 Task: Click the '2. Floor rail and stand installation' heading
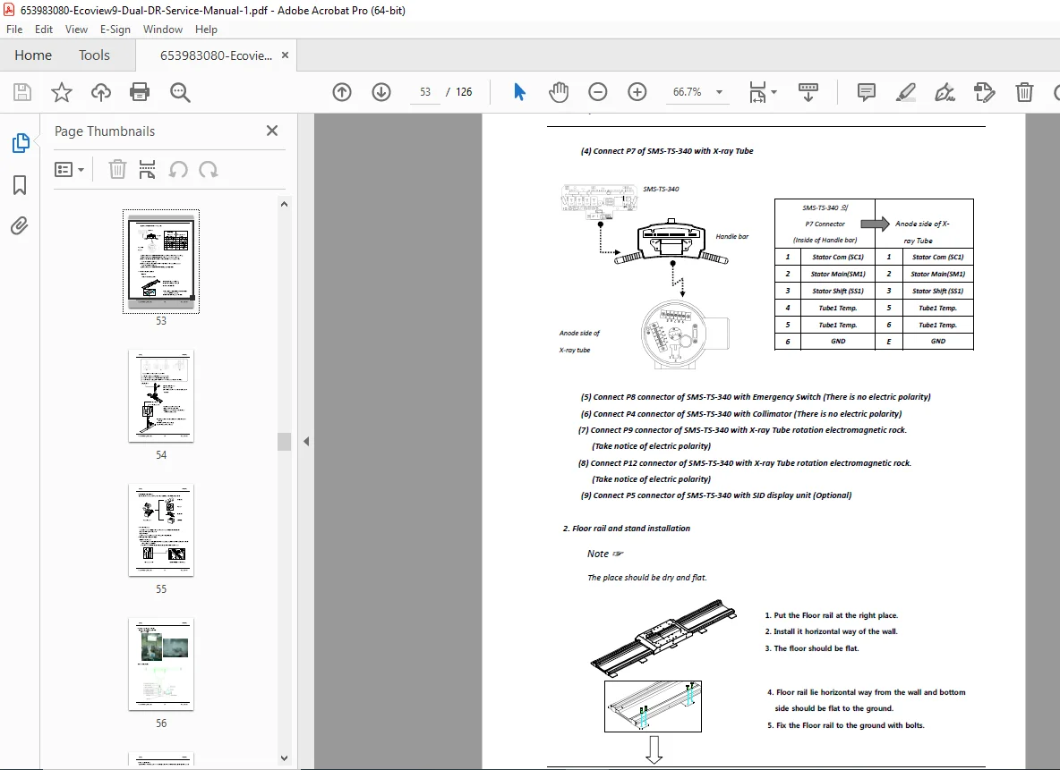[627, 529]
